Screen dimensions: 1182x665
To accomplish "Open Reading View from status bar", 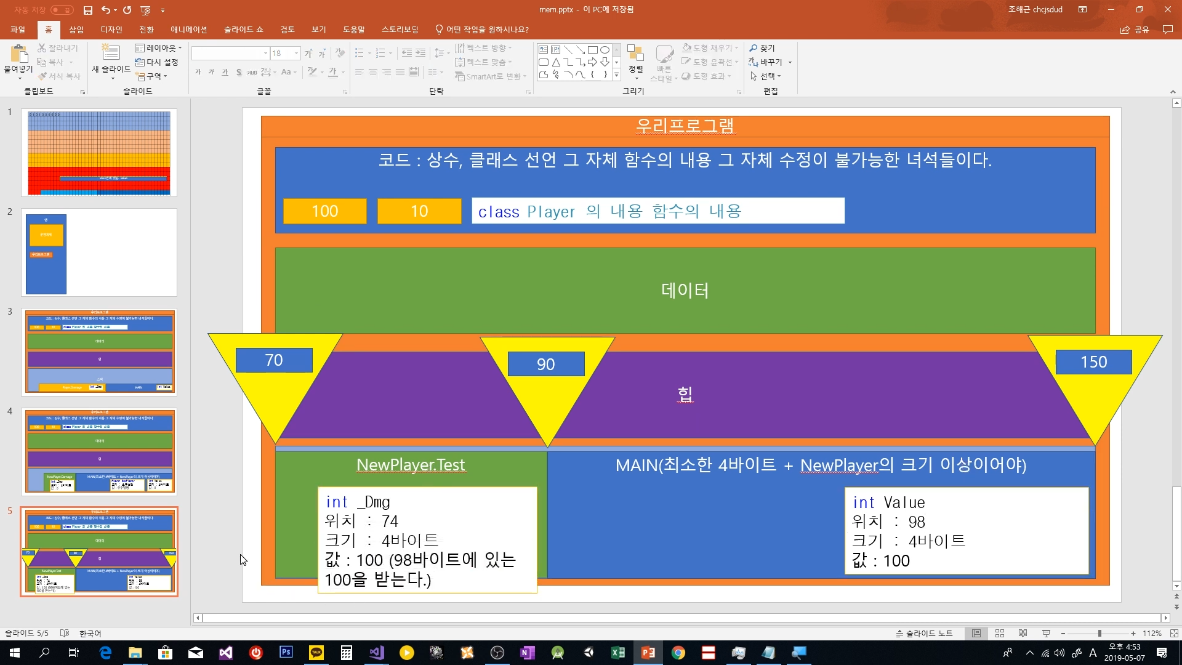I will point(1023,633).
